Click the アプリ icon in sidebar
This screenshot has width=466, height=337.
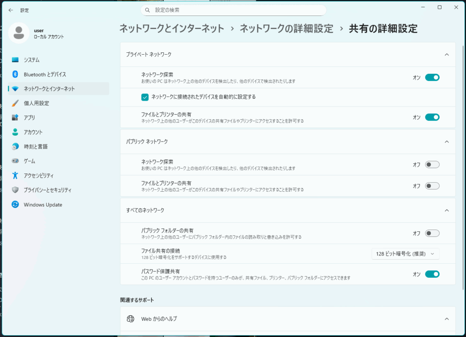15,117
